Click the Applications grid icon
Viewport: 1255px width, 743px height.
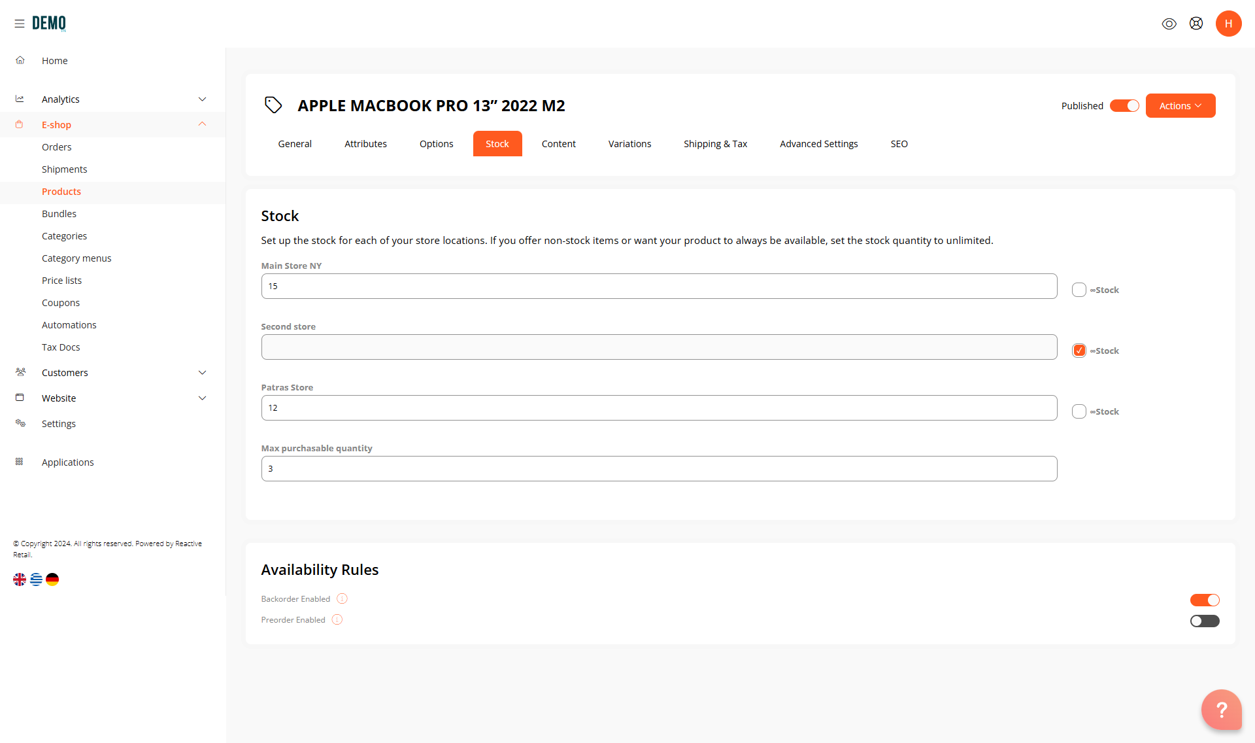pos(20,462)
